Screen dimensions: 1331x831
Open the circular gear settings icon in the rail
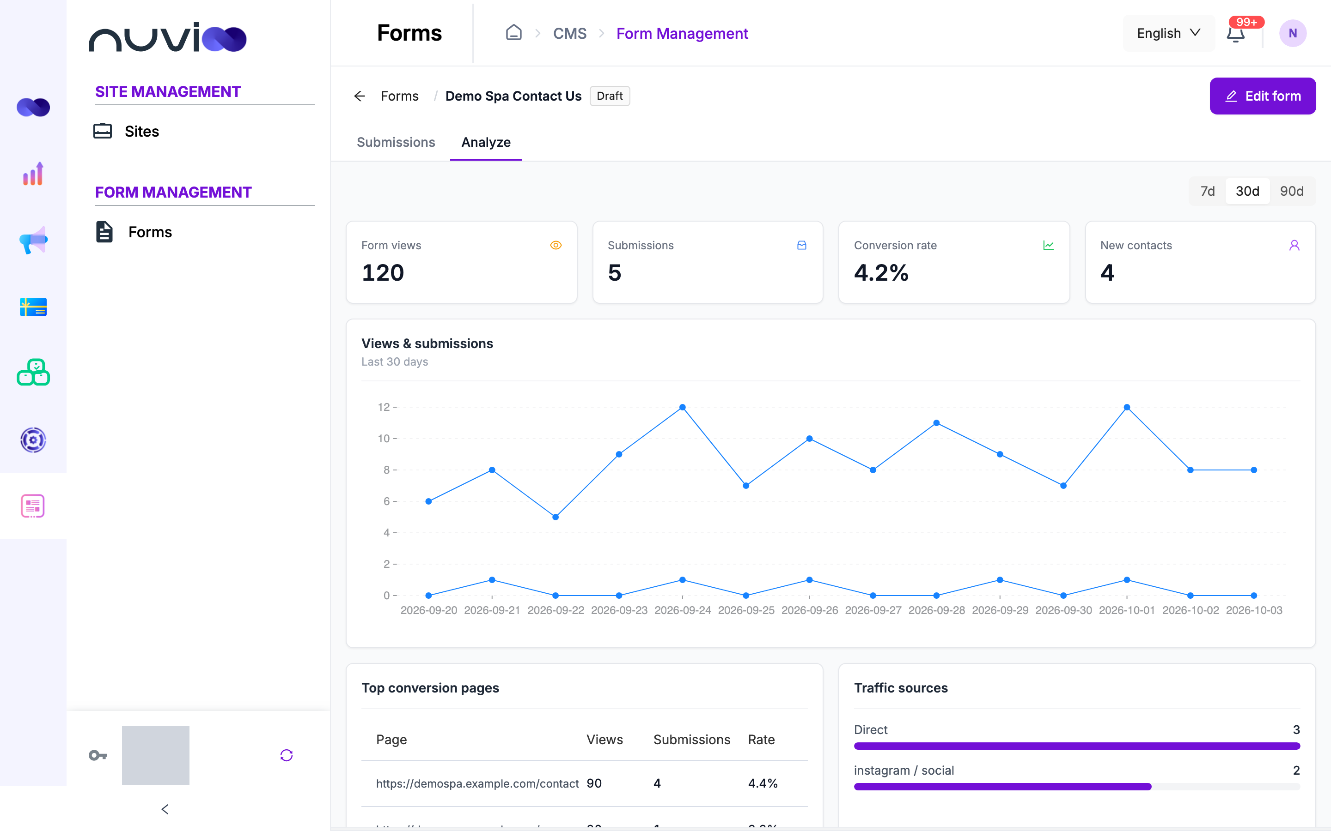coord(33,440)
